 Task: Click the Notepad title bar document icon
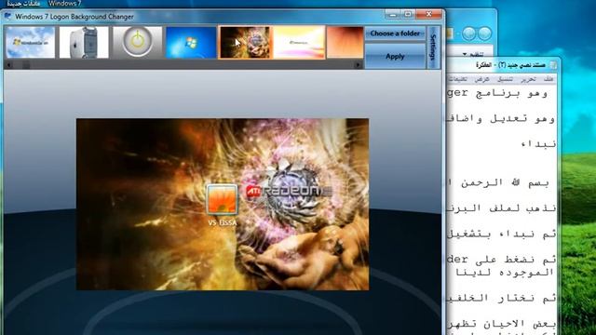coord(552,65)
